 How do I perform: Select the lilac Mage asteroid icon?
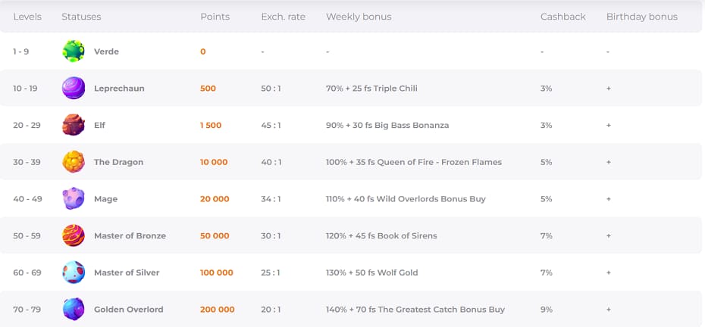74,198
